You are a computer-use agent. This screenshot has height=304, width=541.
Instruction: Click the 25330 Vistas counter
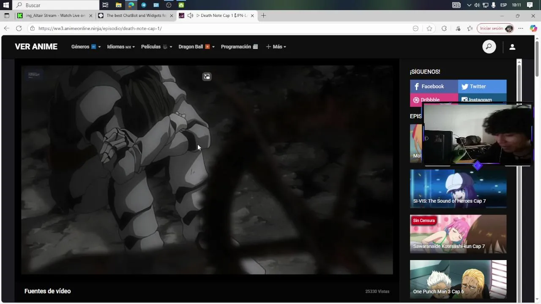[377, 291]
